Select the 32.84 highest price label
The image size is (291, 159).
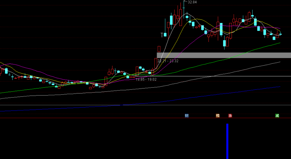click(192, 2)
